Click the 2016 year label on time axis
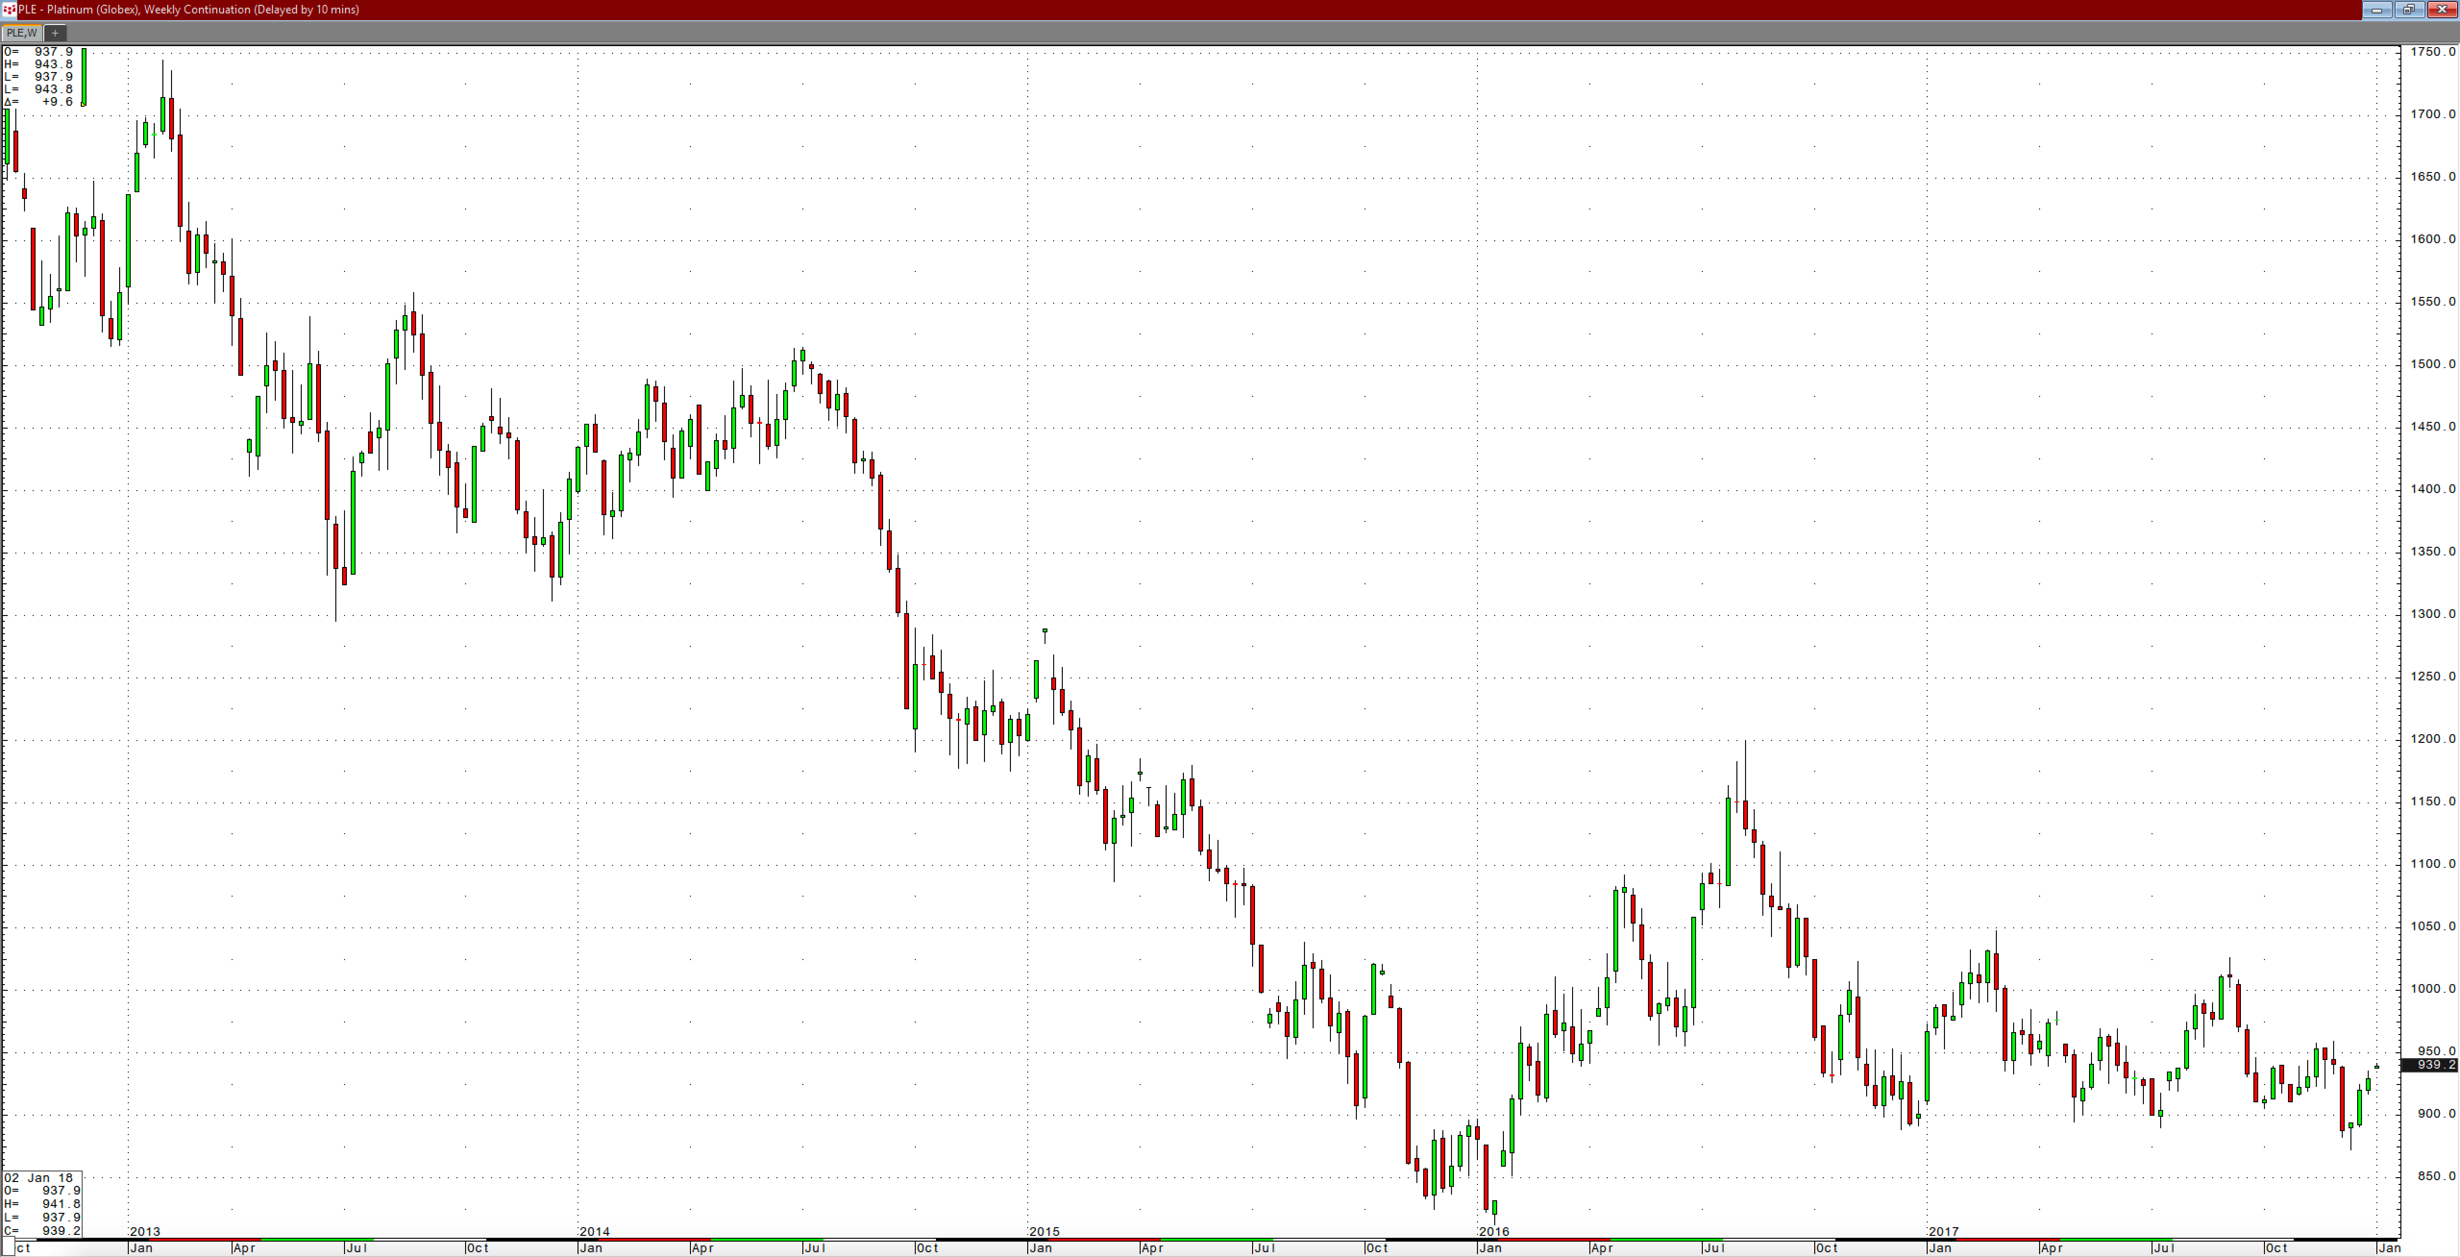Screen dimensions: 2460x1257 tap(1494, 1232)
